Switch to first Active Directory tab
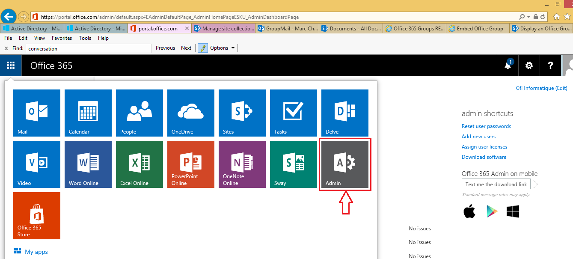 click(x=33, y=29)
